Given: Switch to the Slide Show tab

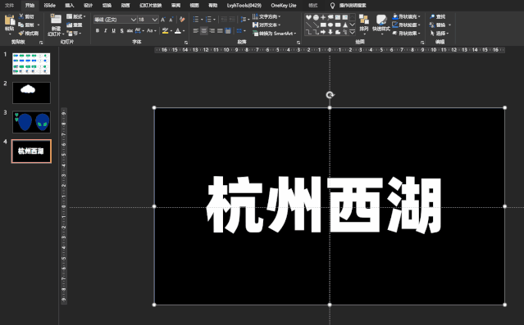Looking at the screenshot, I should (151, 6).
